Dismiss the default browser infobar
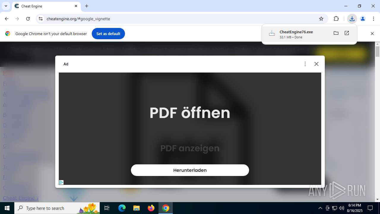The image size is (380, 214). (372, 34)
